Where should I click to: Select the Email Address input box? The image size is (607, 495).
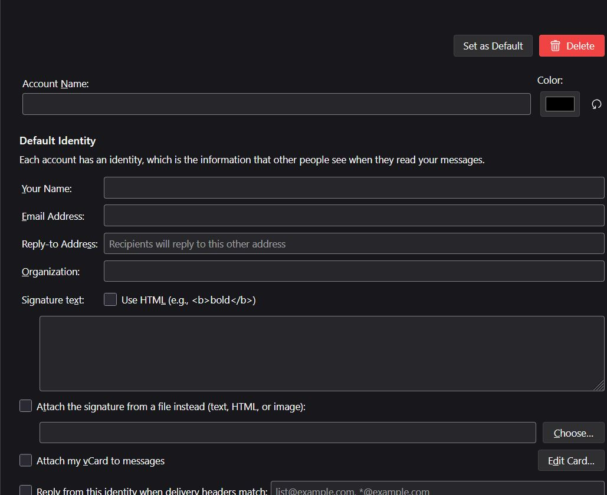[354, 216]
